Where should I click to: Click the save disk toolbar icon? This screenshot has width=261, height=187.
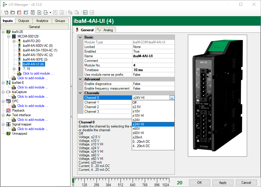pyautogui.click(x=32, y=12)
